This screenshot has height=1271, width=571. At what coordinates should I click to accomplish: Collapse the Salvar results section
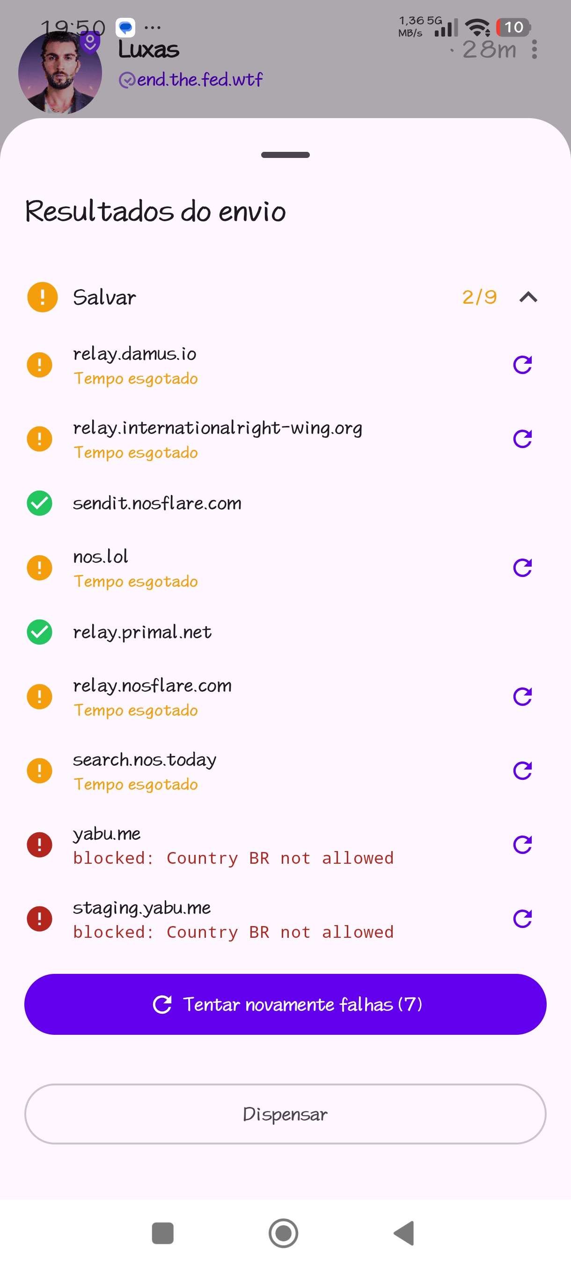tap(528, 297)
